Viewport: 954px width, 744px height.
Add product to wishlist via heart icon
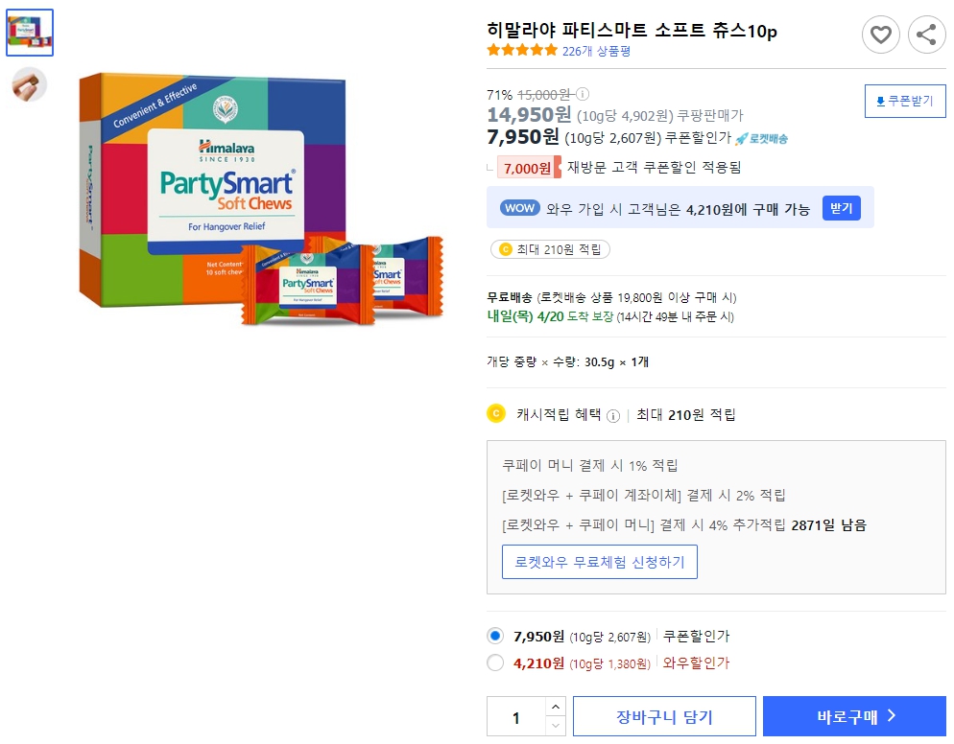tap(881, 35)
